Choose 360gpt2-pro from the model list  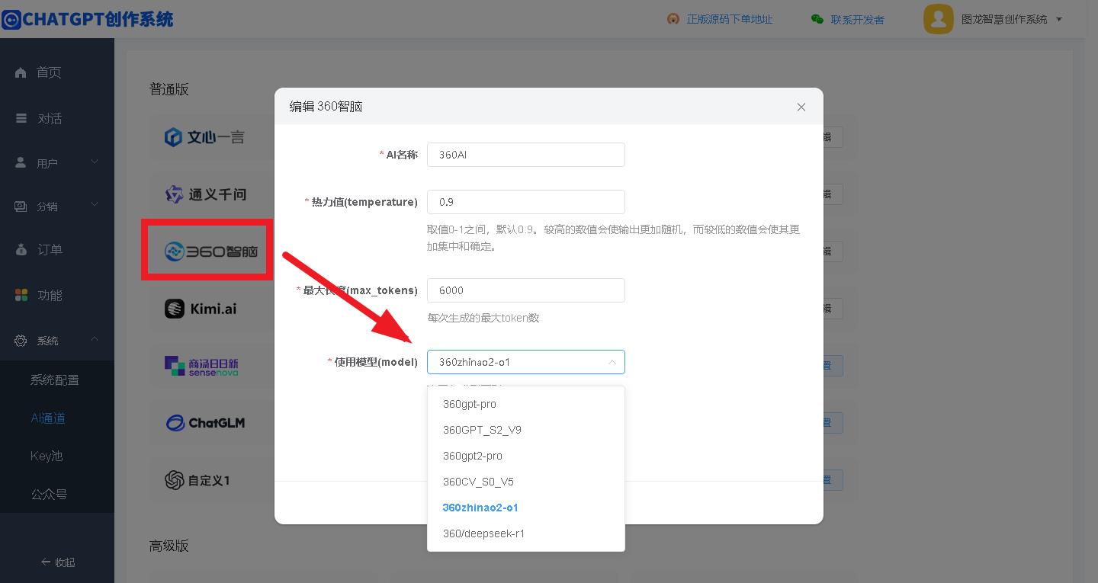526,456
